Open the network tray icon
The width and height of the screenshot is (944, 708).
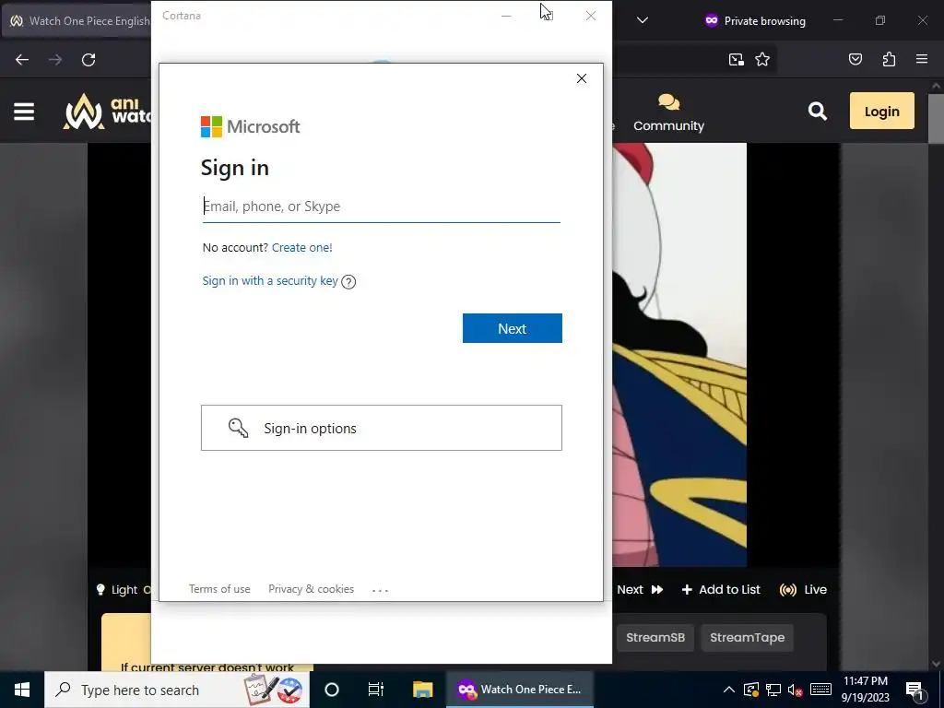[773, 690]
